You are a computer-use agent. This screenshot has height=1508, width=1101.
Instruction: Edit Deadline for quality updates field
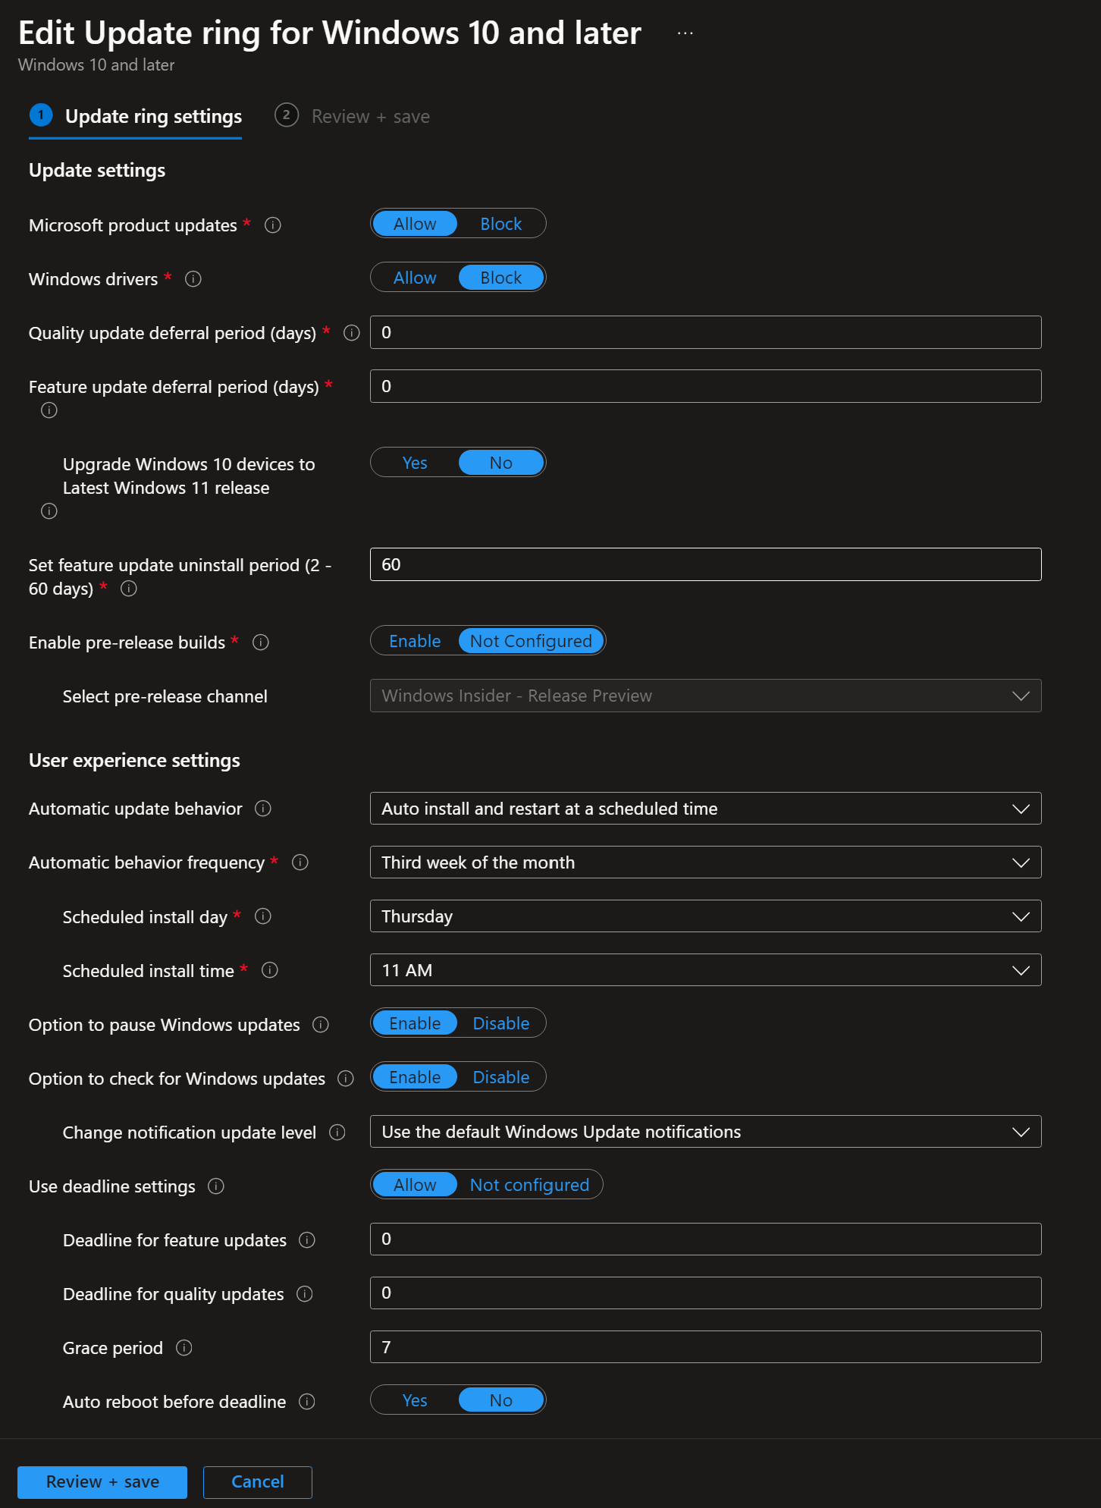pyautogui.click(x=705, y=1293)
